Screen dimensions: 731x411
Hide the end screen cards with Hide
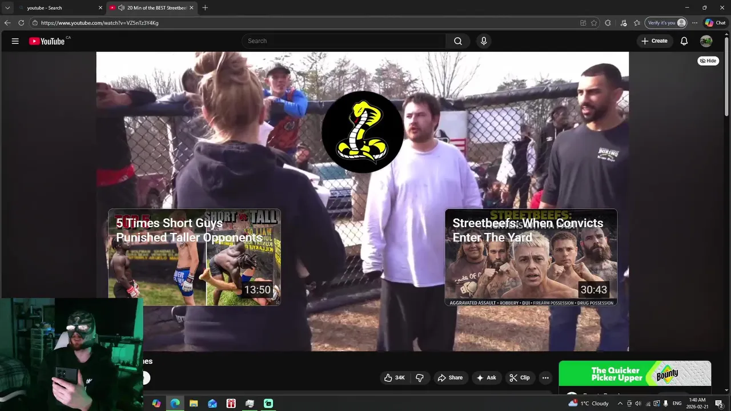click(708, 61)
